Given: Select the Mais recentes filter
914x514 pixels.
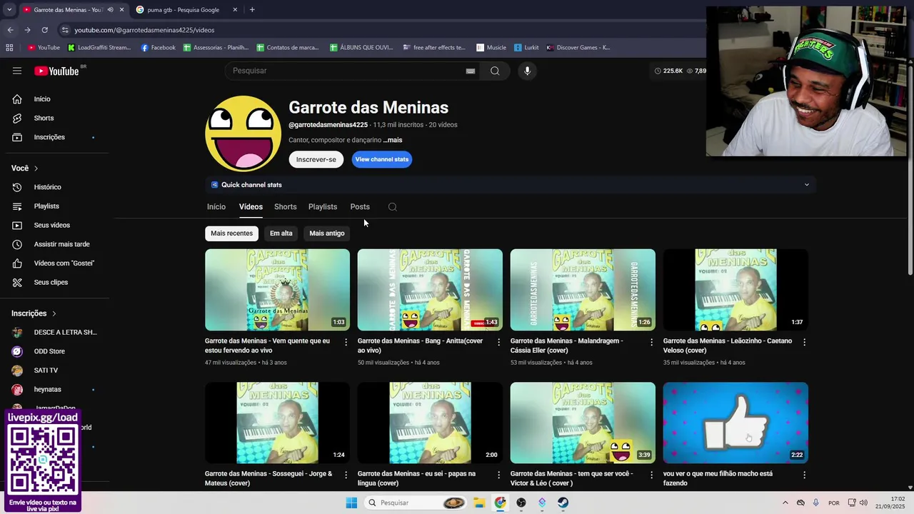Looking at the screenshot, I should coord(231,233).
